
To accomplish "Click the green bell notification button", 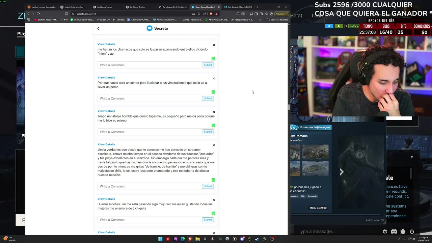I will 339,26.
